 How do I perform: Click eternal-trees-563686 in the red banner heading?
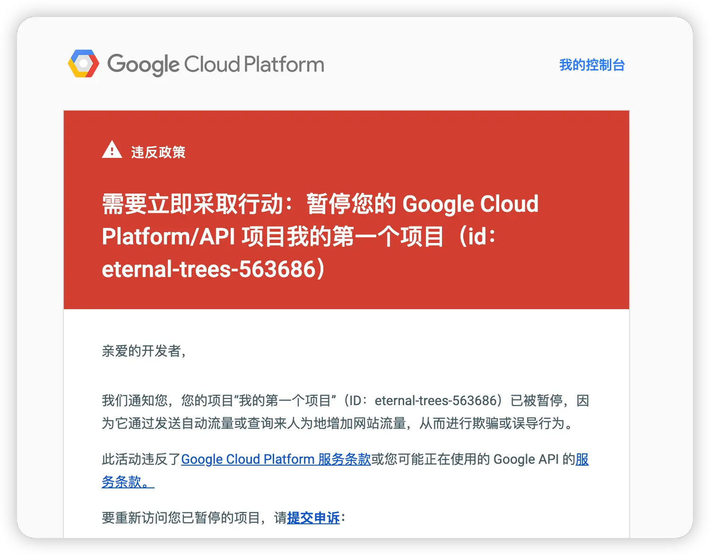click(x=209, y=269)
